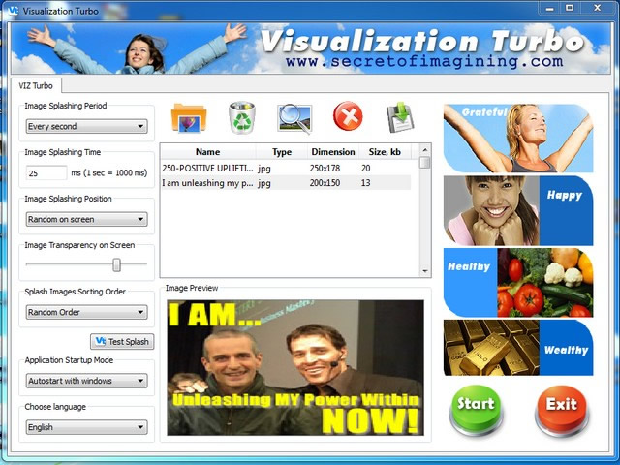Click the recycle bin remove icon
Screen dimensions: 620x465
pos(241,117)
